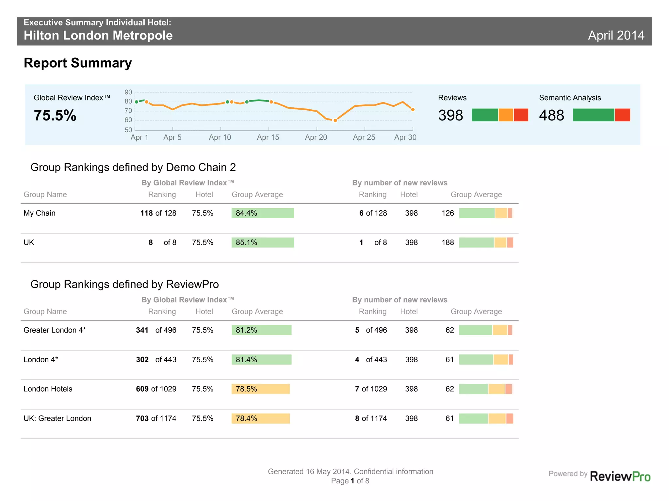Click the 78.5% London Hotels average bar

(x=260, y=389)
